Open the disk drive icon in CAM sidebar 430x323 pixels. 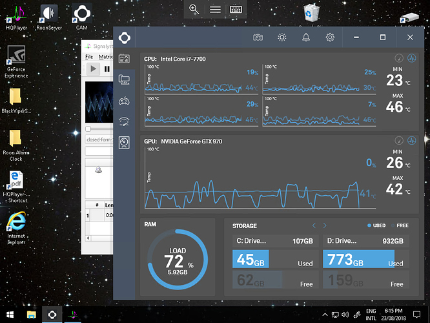(x=124, y=142)
